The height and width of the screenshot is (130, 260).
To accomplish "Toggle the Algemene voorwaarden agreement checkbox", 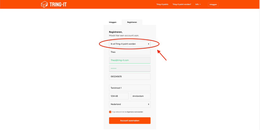I will (110, 112).
